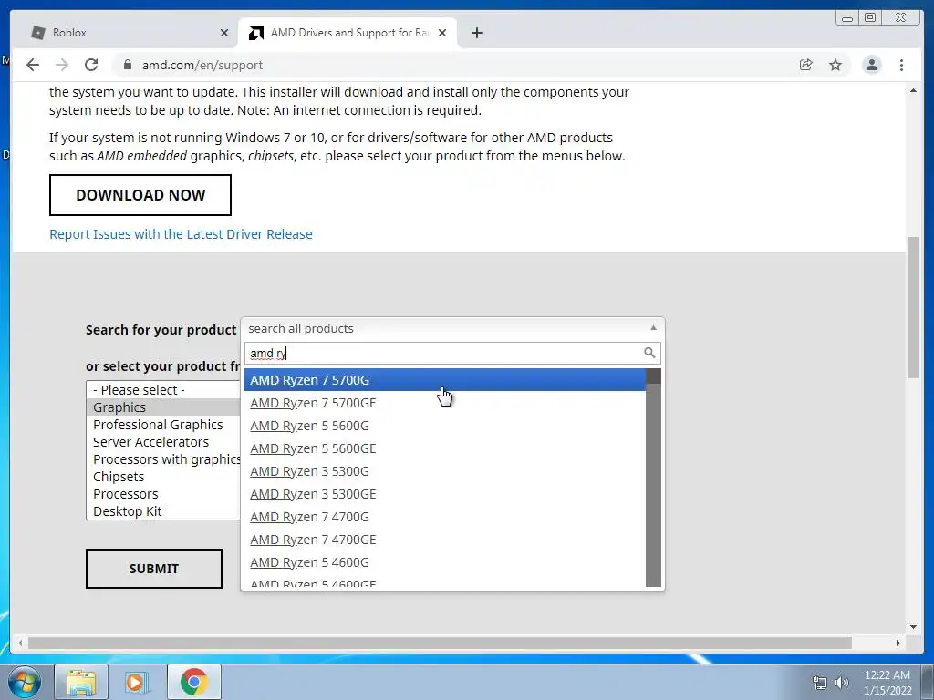Click the DOWNLOAD NOW button
Screen dimensions: 934x700
tap(140, 195)
